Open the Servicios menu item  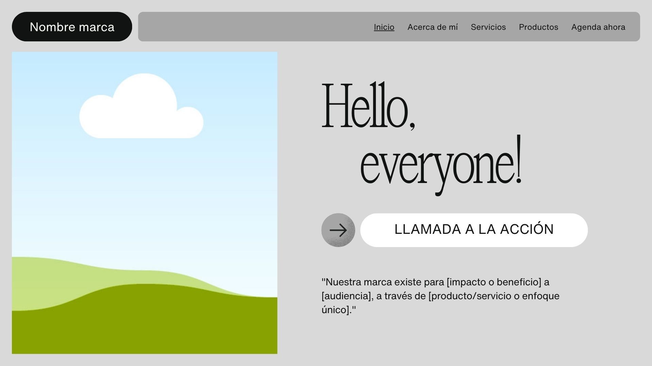click(488, 27)
